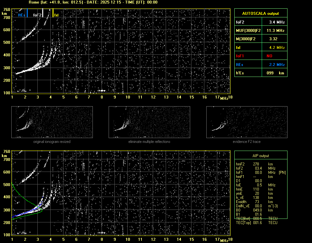Click the M(3000)F2 value 3.32
Viewport: 312px width, 243px height.
273,39
